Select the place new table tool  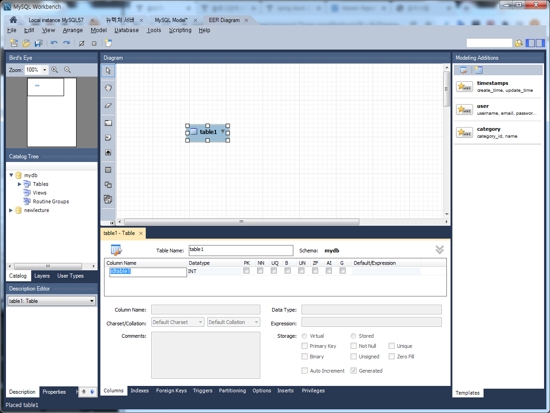click(x=108, y=170)
